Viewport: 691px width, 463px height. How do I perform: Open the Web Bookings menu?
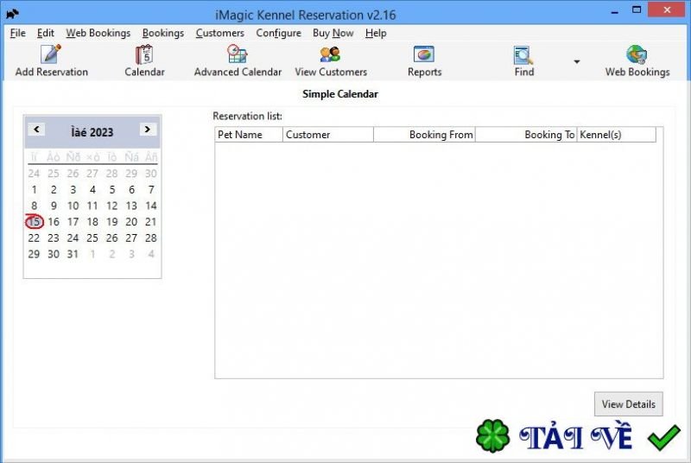[x=98, y=33]
